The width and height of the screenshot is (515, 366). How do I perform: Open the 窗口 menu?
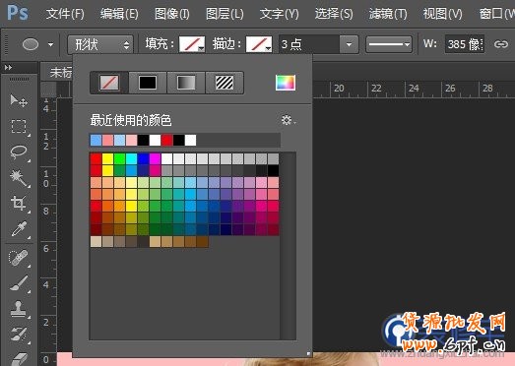tap(496, 14)
